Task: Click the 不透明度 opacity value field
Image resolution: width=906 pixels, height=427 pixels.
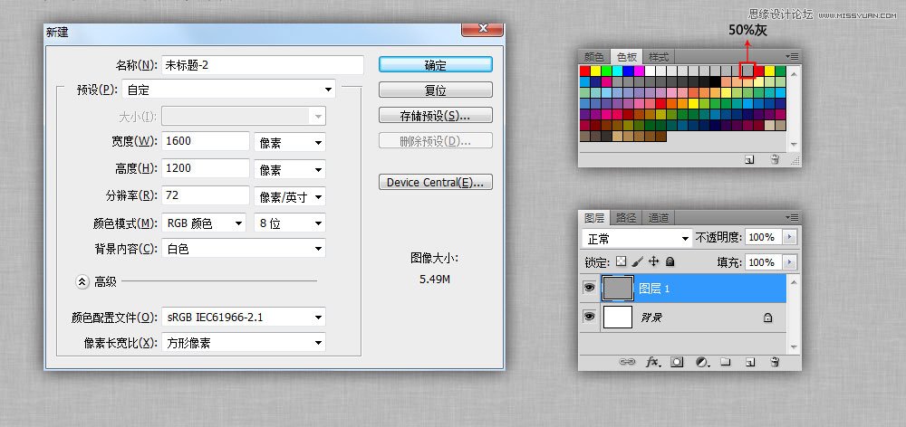Action: point(763,237)
